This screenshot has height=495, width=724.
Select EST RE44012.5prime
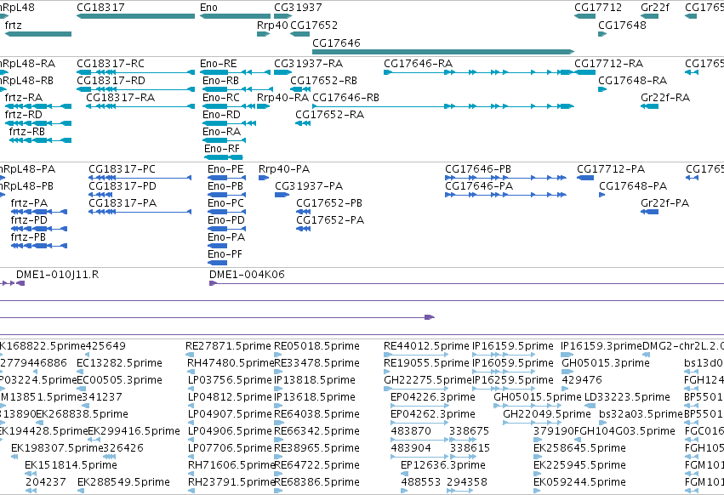416,355
